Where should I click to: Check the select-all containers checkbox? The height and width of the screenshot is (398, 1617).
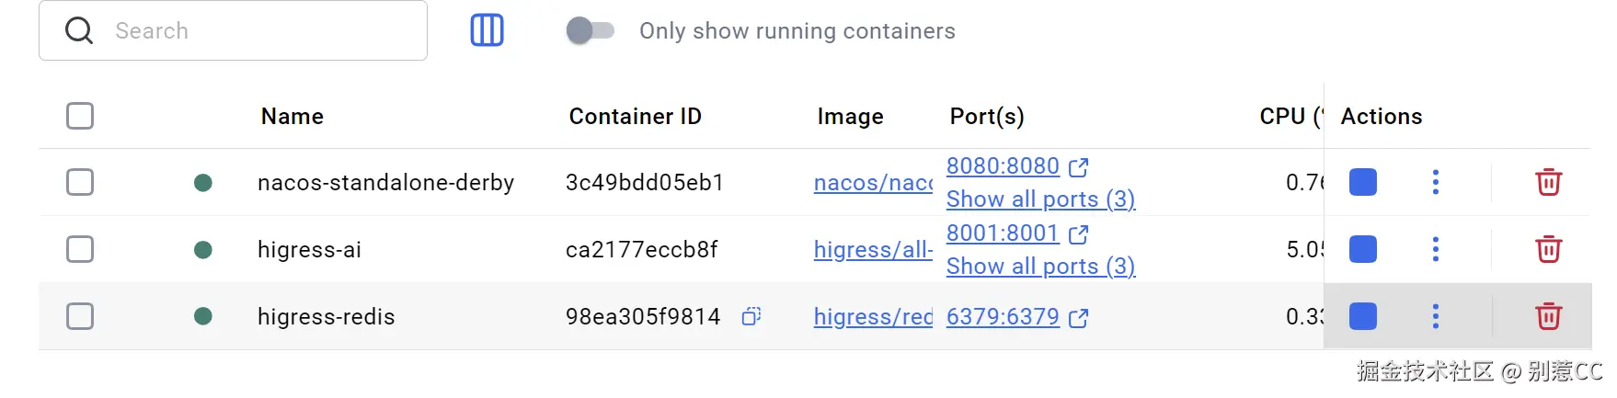[80, 116]
